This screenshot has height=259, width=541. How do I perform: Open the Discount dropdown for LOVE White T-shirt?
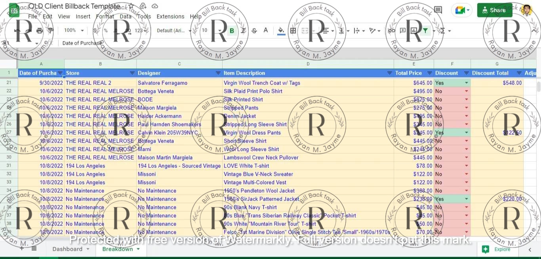[467, 166]
